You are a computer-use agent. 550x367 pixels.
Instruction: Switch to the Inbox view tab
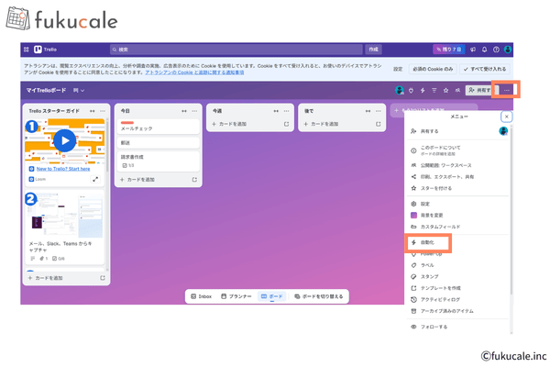tap(201, 296)
